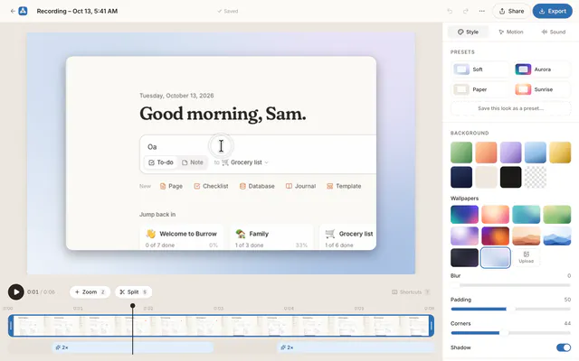Choose the blue-purple aurora wallpaper

464,215
